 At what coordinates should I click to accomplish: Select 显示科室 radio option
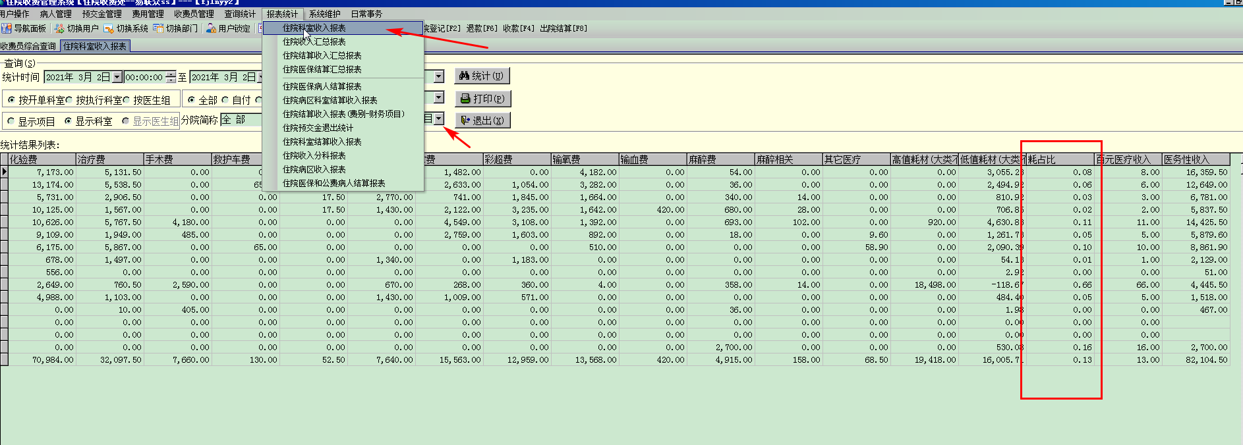(68, 121)
